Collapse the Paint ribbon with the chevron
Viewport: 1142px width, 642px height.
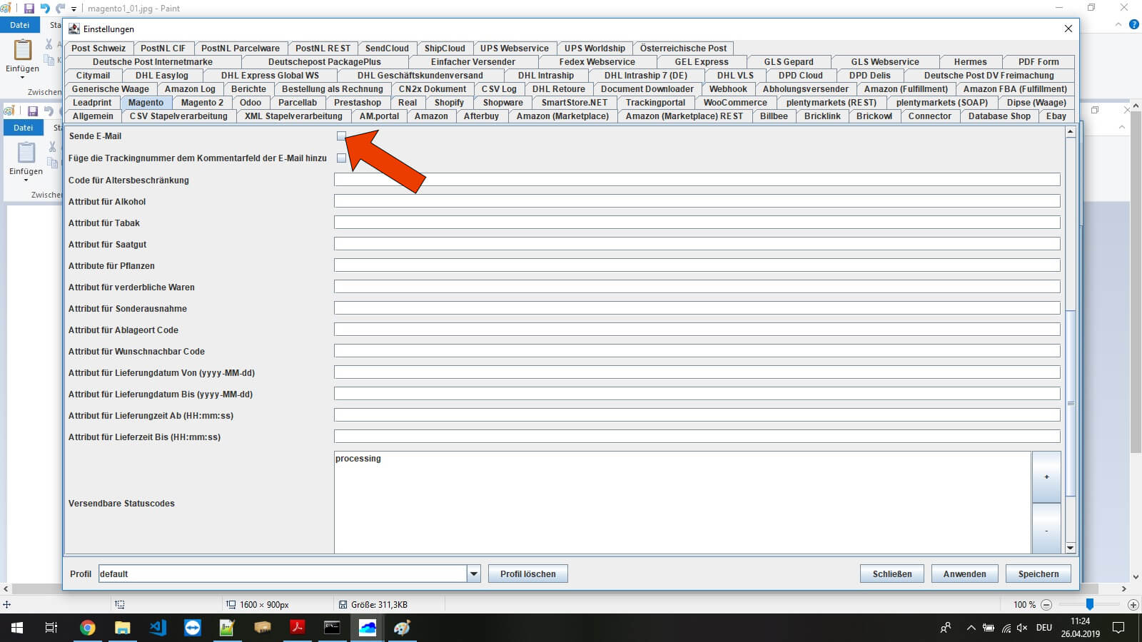(x=1118, y=24)
